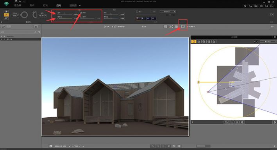Open the dropdown arrow after the fifth tab
The image size is (277, 150).
tap(80, 5)
